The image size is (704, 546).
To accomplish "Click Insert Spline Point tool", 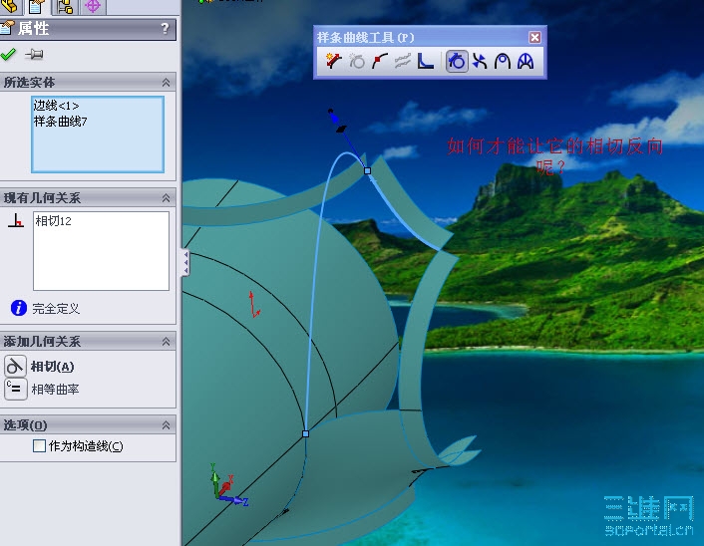I will (380, 61).
